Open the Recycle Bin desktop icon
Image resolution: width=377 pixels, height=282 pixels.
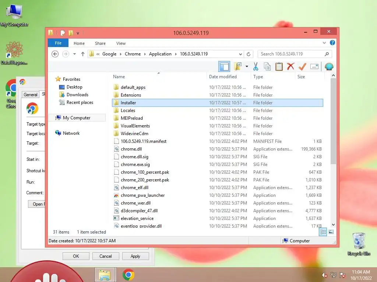[359, 244]
